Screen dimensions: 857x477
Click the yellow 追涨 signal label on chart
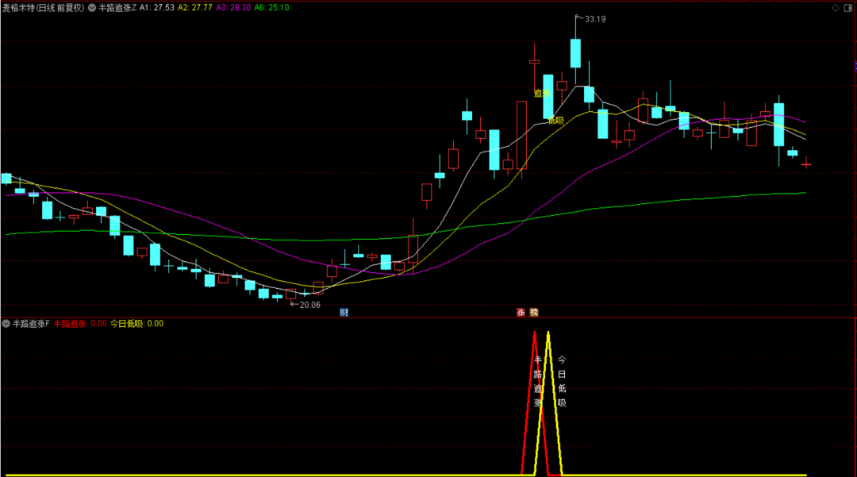[542, 93]
